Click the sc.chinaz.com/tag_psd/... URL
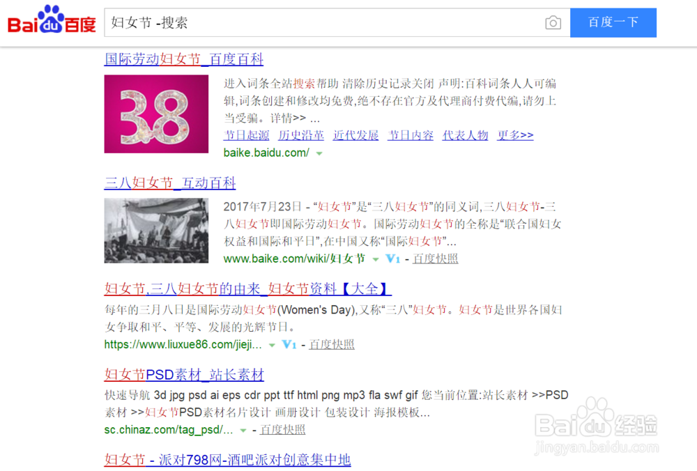 169,430
